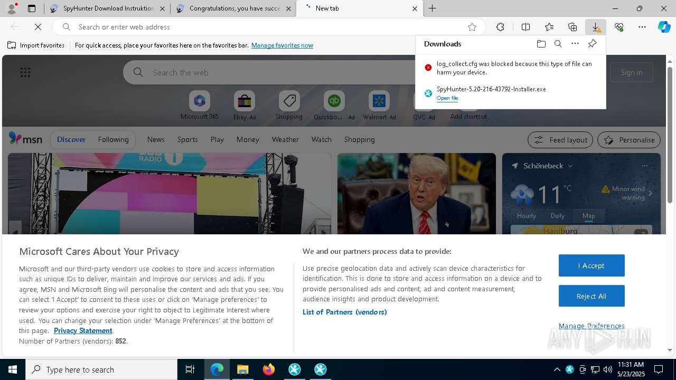Screen dimensions: 676x380
Task: Switch weather card to Hourly
Action: pos(527,215)
